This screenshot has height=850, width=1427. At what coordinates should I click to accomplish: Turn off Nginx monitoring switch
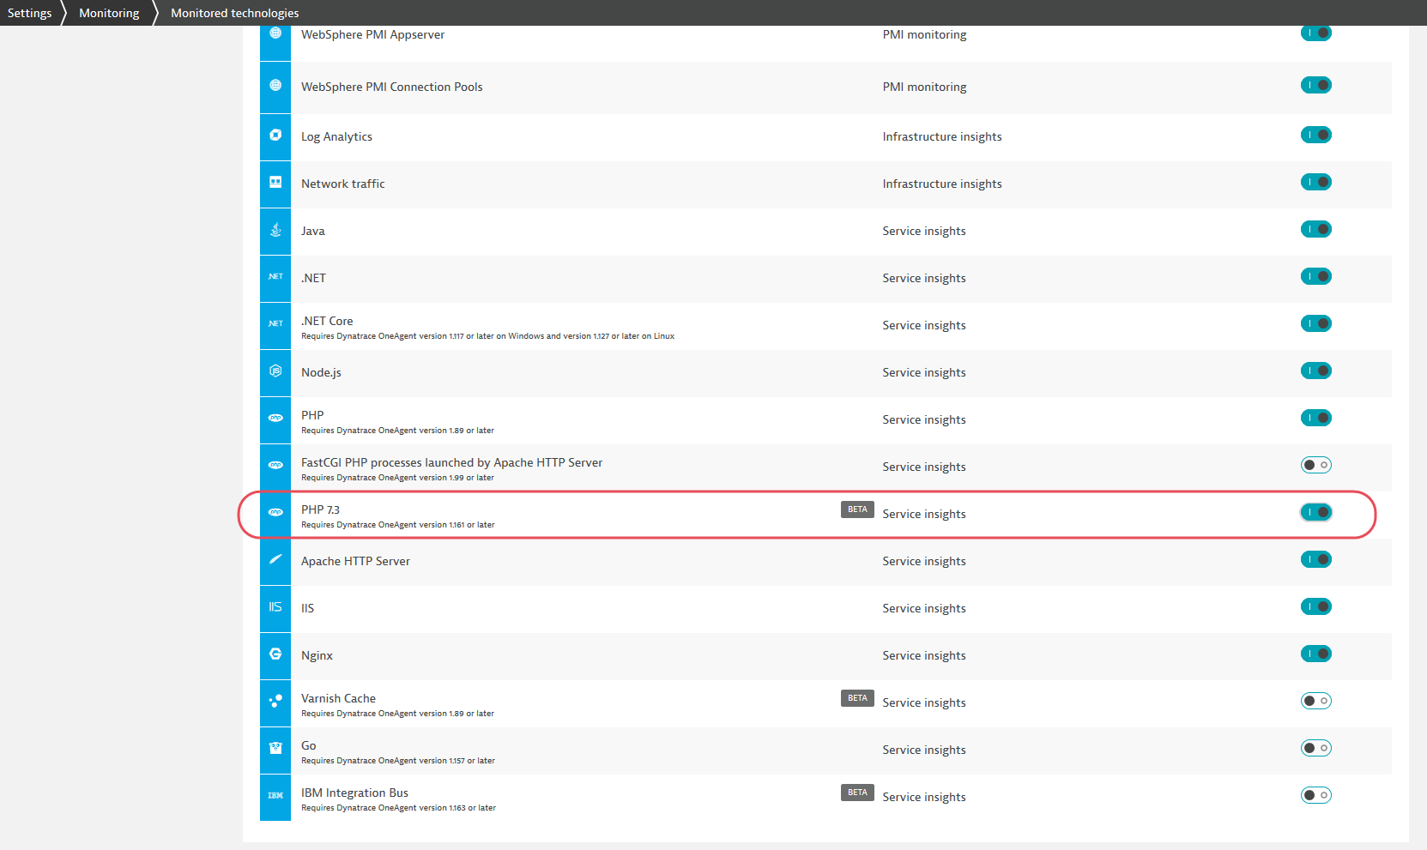1316,654
